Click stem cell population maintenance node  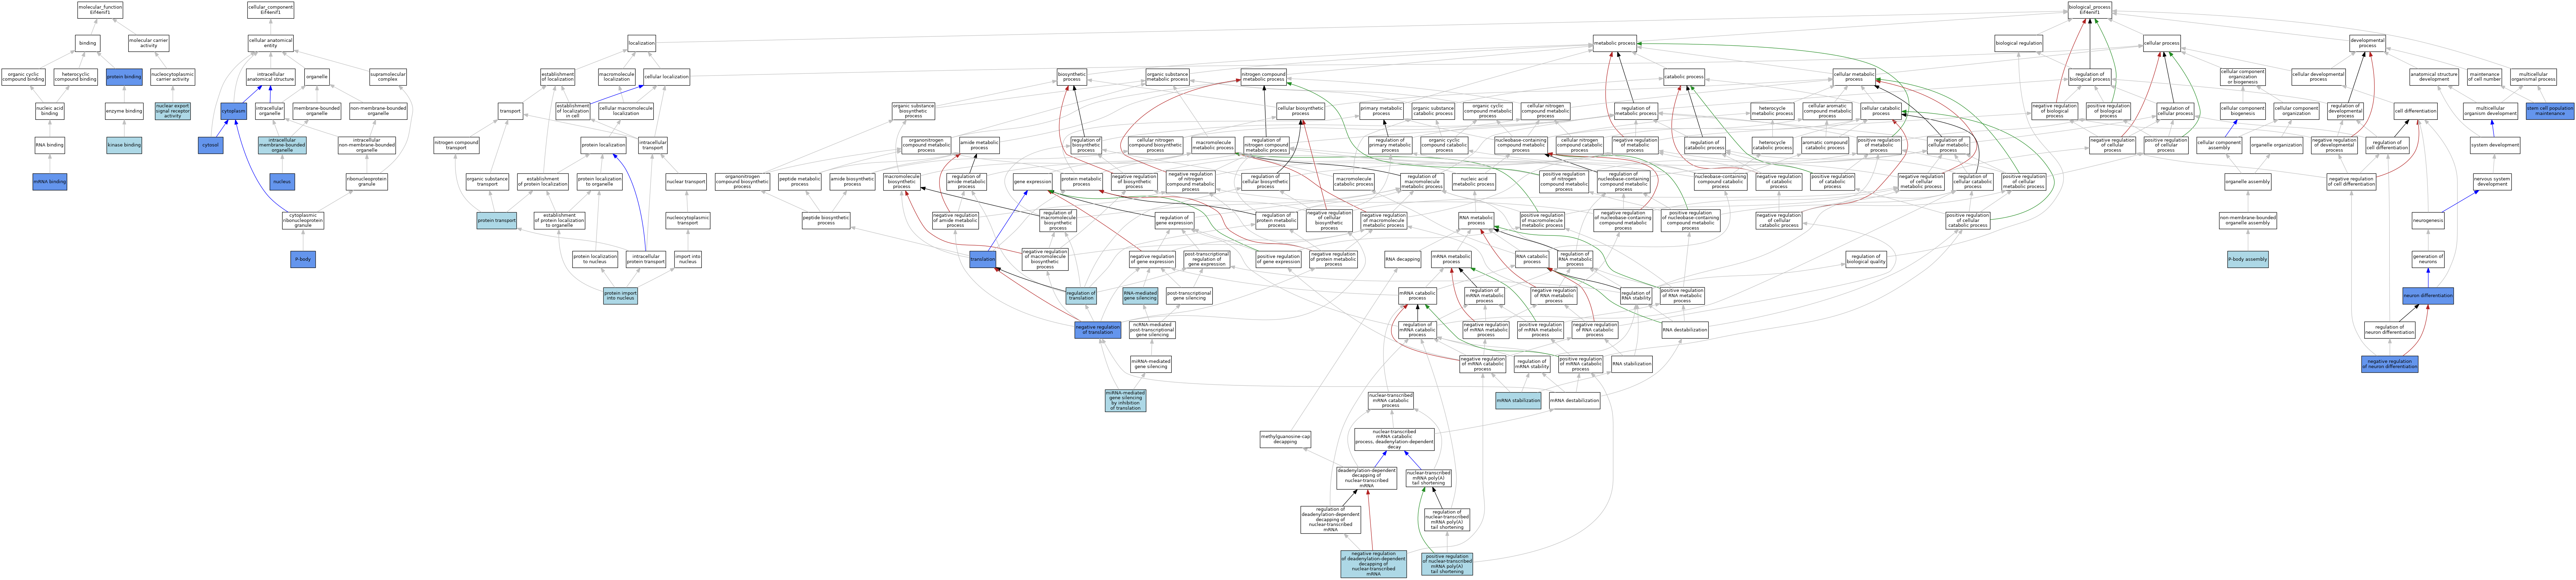click(2550, 111)
